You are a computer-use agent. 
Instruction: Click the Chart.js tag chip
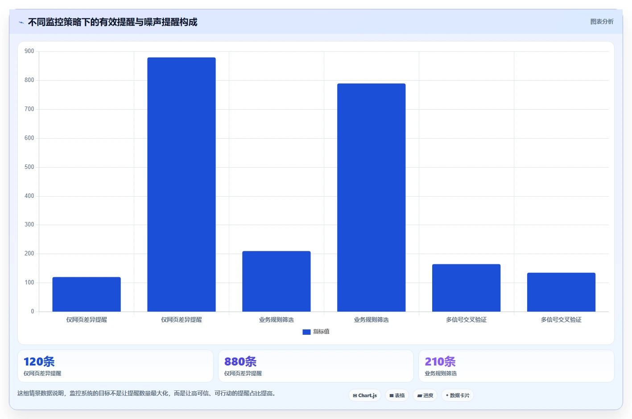(x=365, y=395)
